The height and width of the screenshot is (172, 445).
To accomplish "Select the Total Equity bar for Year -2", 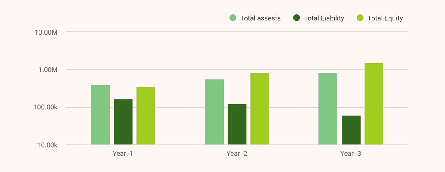I will pos(259,109).
